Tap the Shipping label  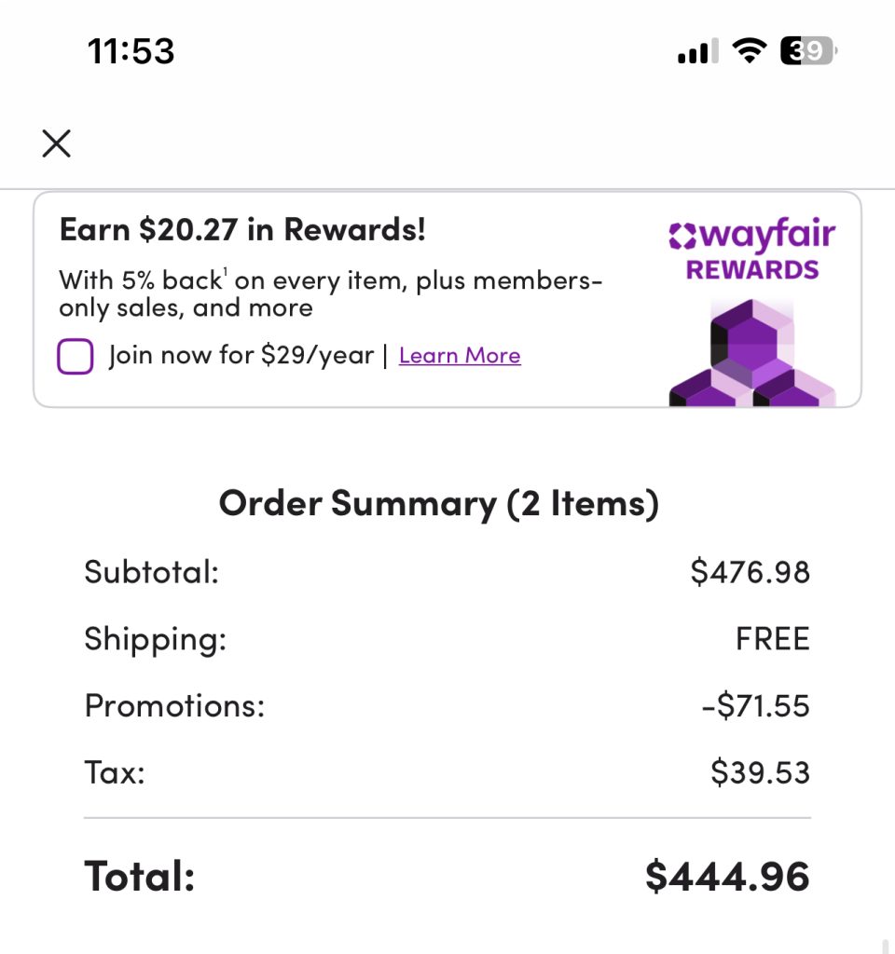pyautogui.click(x=156, y=639)
